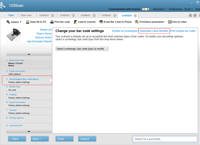
Task: Select the Imaging step in sidebar
Action: click(x=13, y=95)
